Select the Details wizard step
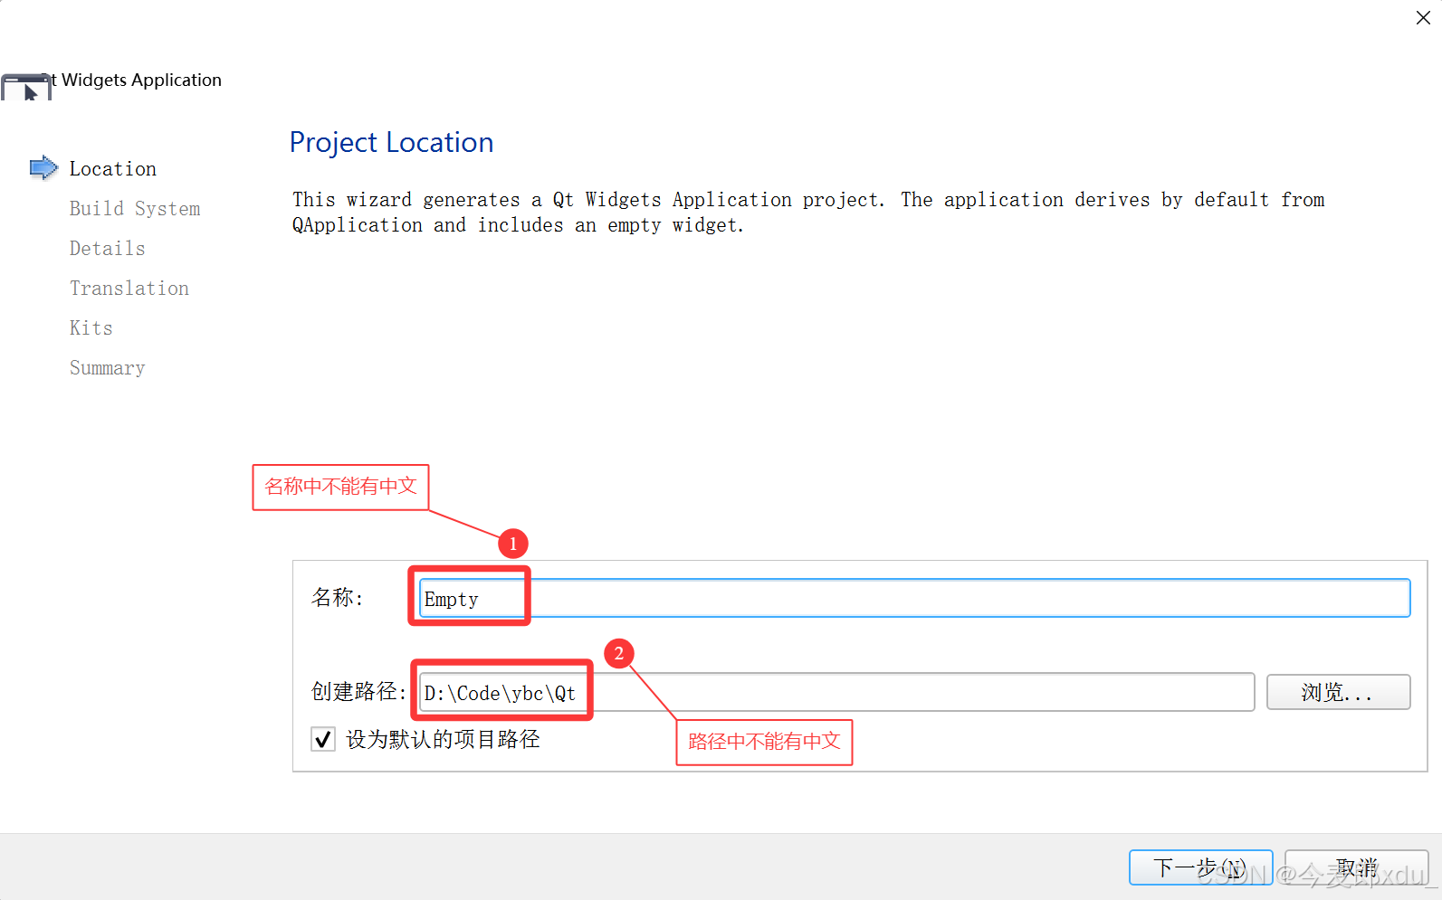Image resolution: width=1442 pixels, height=900 pixels. coord(107,249)
